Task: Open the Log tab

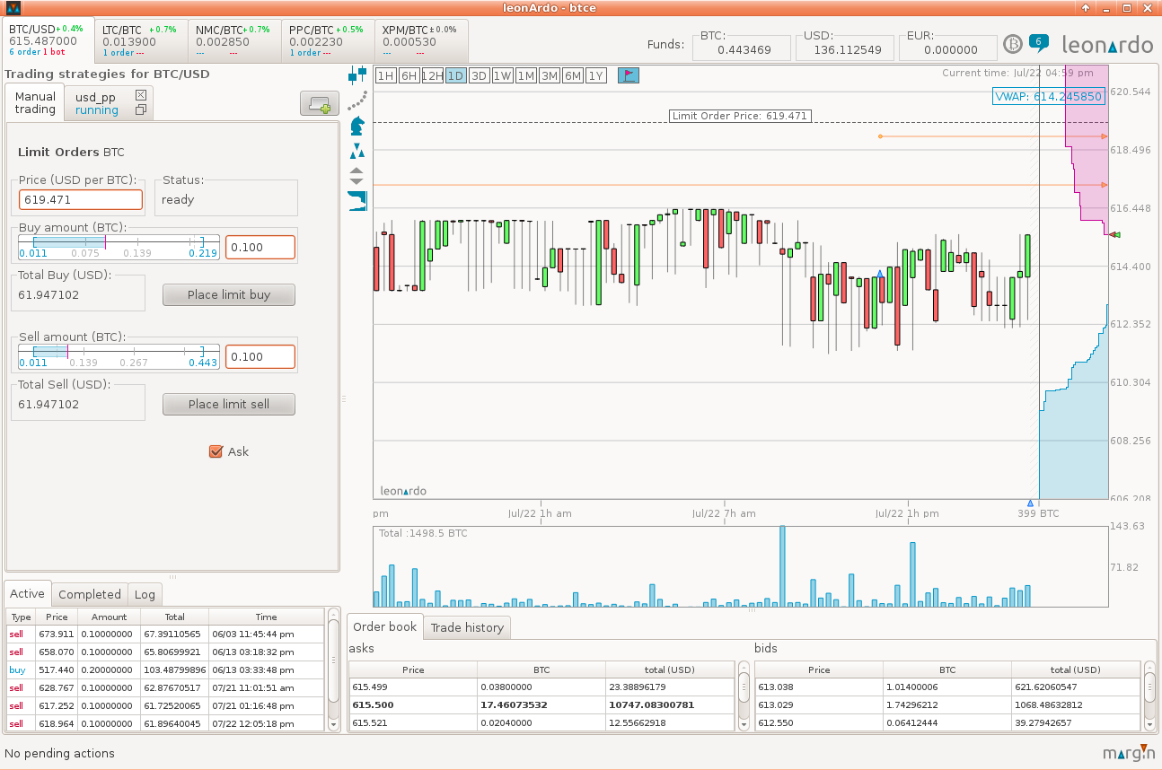Action: point(145,594)
